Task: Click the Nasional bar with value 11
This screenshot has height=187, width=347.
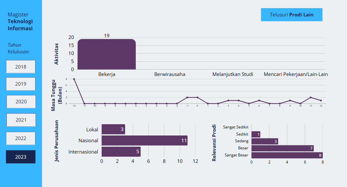Action: pyautogui.click(x=144, y=140)
